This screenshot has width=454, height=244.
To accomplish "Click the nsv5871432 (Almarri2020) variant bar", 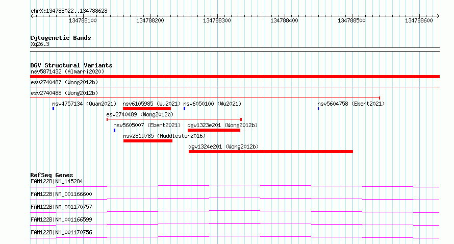I will pyautogui.click(x=235, y=77).
